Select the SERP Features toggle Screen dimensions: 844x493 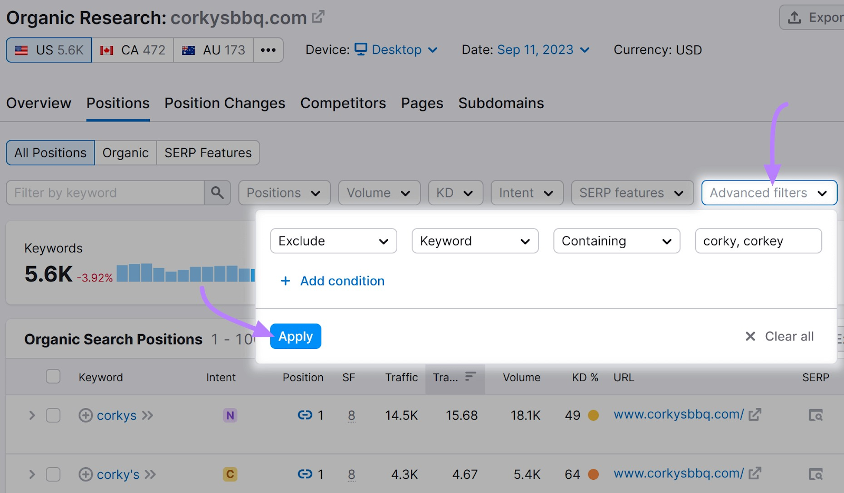tap(208, 153)
